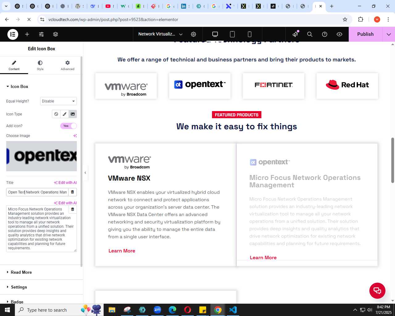Open the Elementor main menu logo
Viewport: 395px width, 316px height.
13,34
